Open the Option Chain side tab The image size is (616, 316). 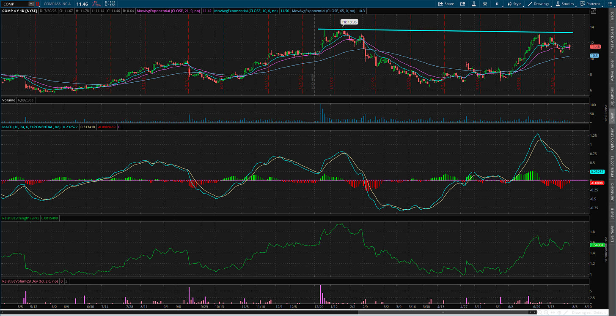click(x=611, y=139)
